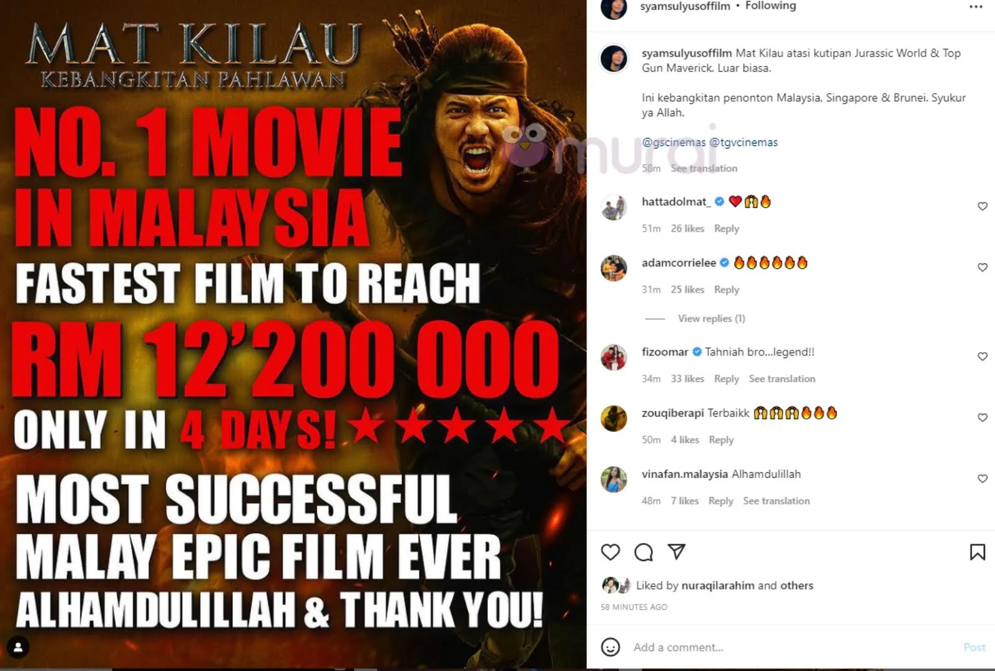The height and width of the screenshot is (671, 995).
Task: Open the Following status menu
Action: click(770, 6)
